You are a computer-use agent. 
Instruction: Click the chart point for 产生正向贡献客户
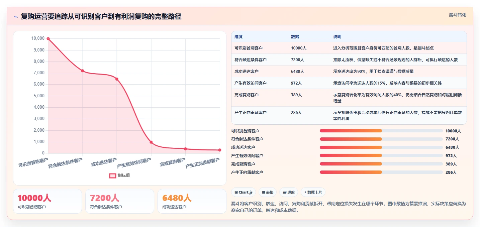click(220, 150)
